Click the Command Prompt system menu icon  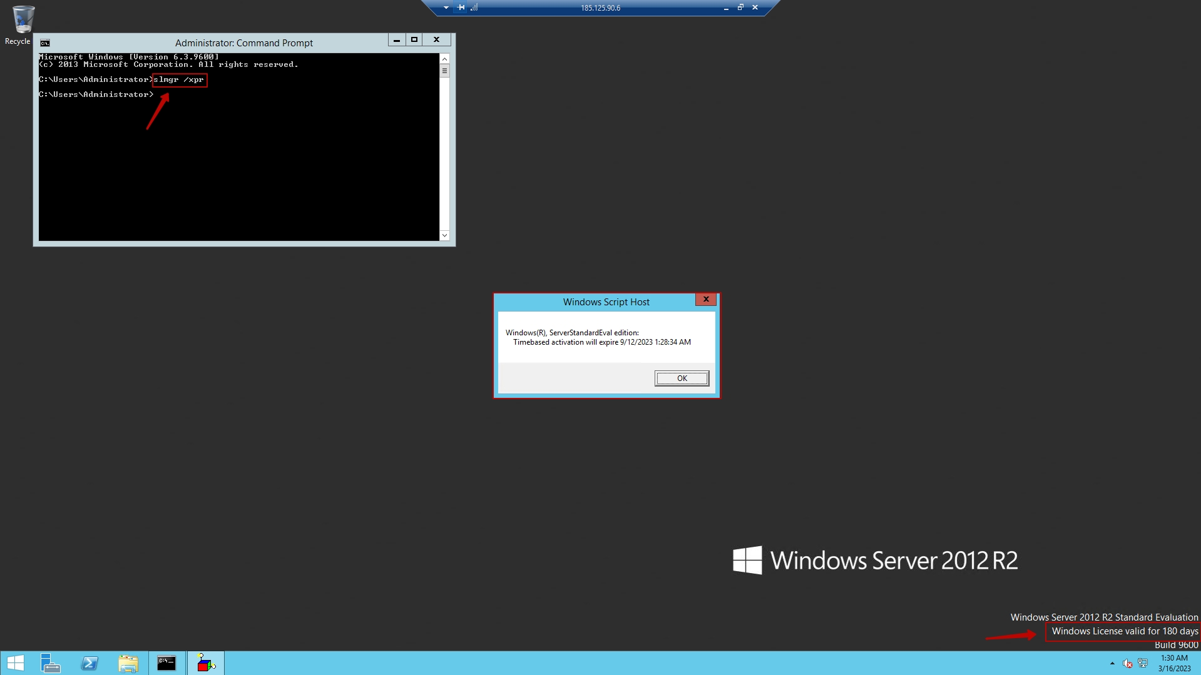[x=45, y=43]
